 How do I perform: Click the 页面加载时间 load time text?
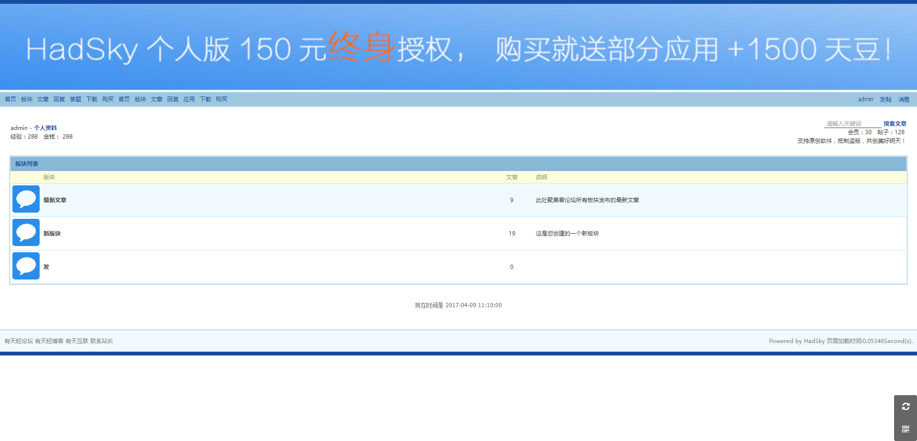pos(870,341)
